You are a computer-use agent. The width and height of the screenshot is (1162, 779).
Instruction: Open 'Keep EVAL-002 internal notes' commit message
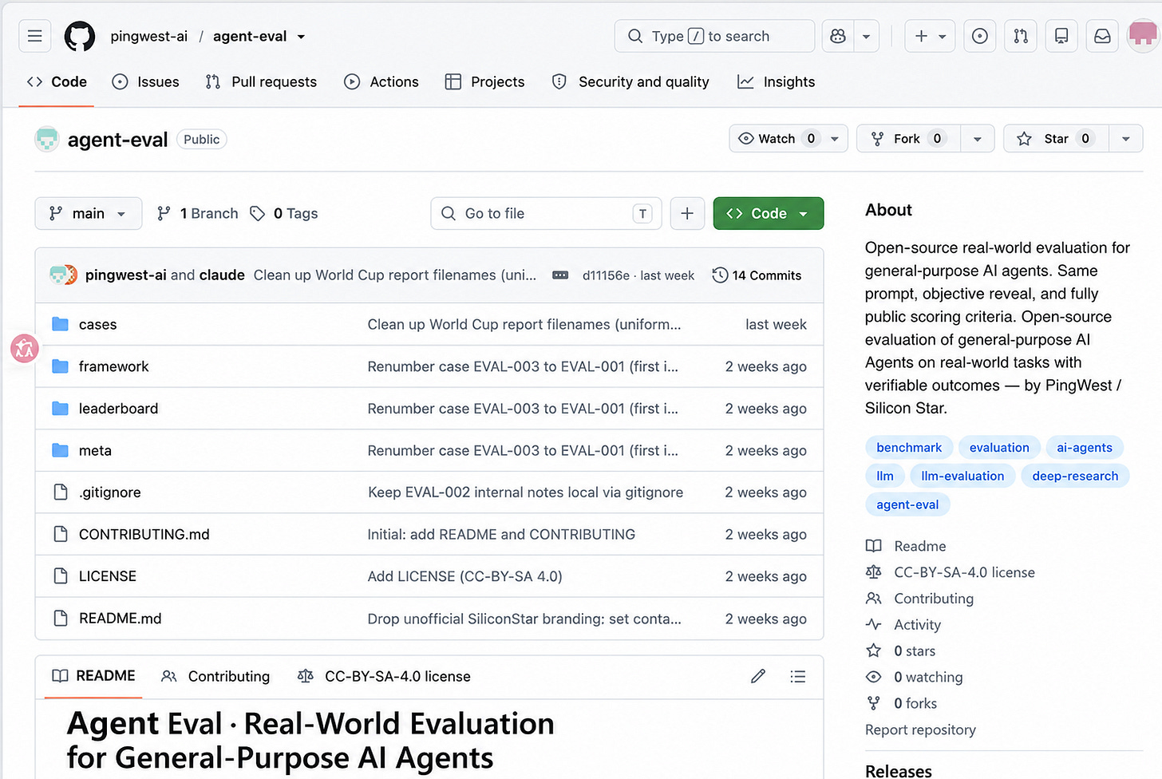(x=526, y=492)
